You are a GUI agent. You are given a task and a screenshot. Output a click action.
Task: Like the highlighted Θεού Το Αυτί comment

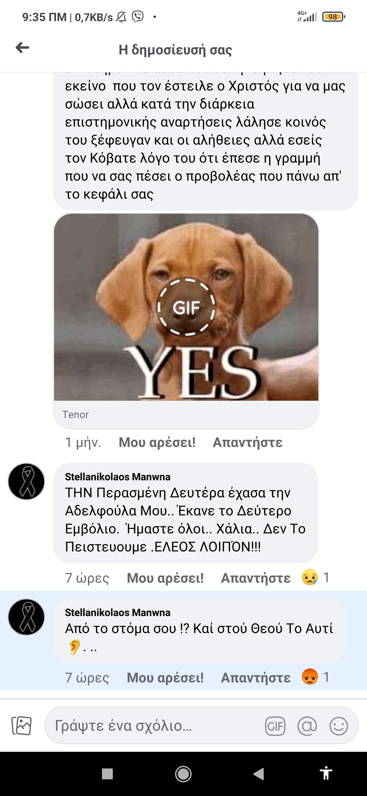pos(165,678)
